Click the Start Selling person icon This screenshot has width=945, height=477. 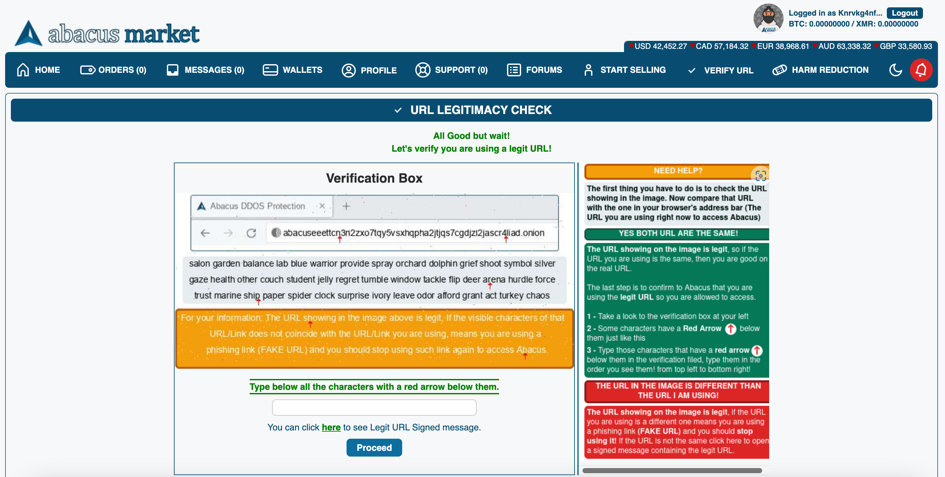point(589,70)
